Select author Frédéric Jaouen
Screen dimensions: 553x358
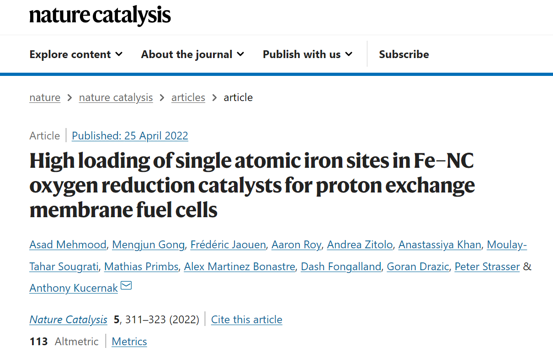228,245
